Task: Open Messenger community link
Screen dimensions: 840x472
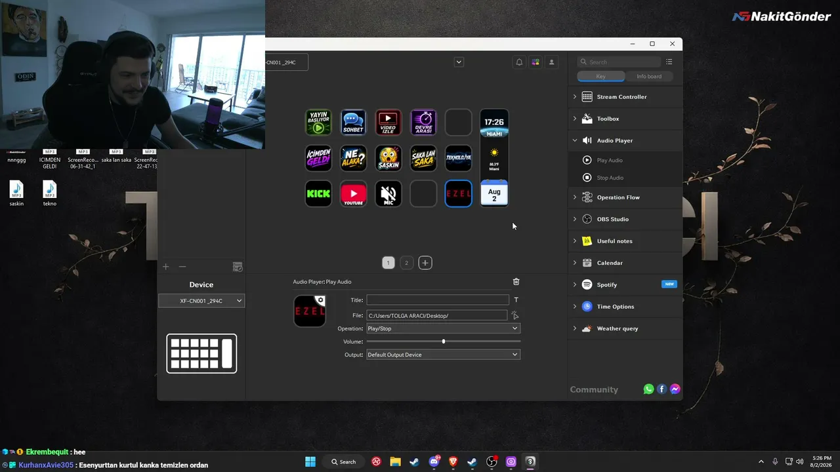Action: 675,389
